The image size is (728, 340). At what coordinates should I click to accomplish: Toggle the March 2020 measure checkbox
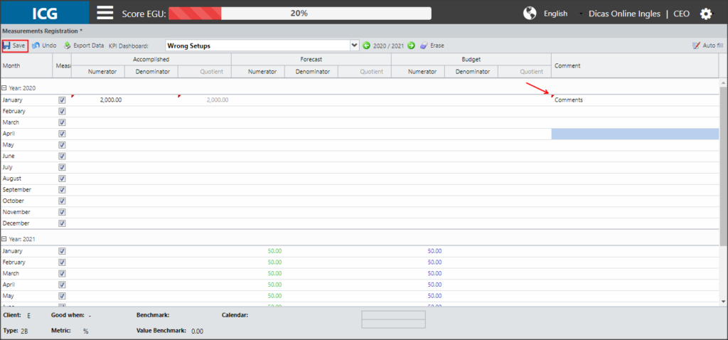click(63, 122)
